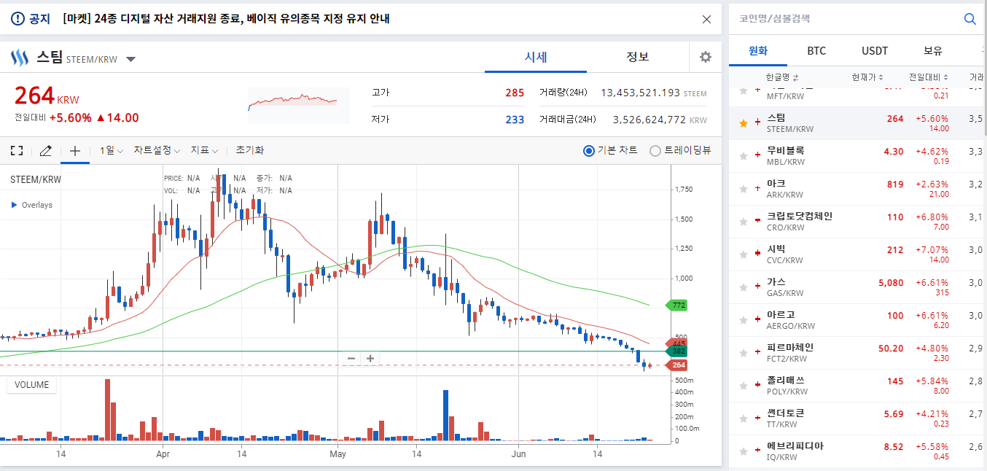Select the BTC market tab
987x471 pixels.
[816, 51]
